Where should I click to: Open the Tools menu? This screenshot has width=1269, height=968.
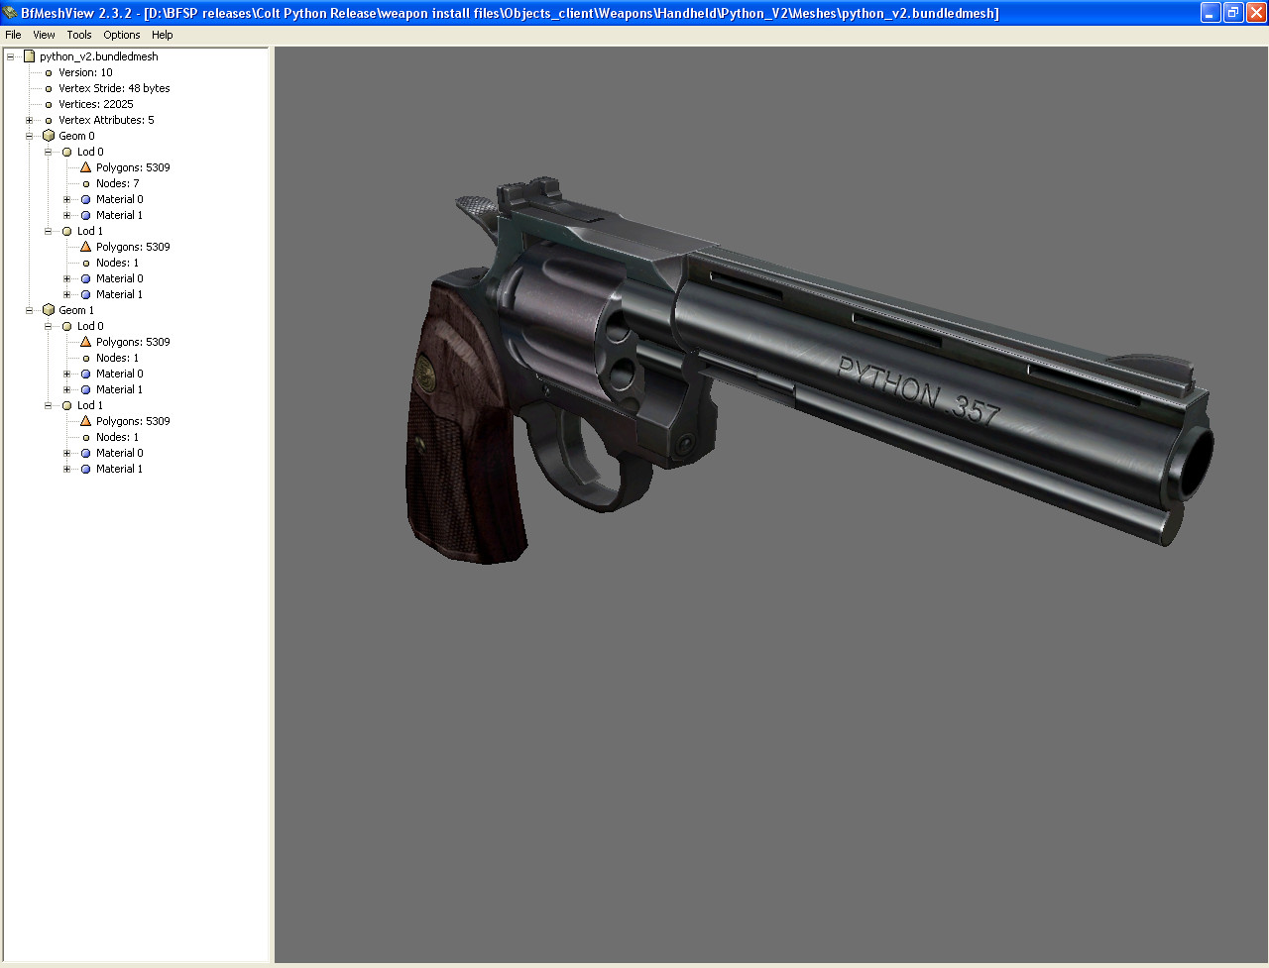[x=78, y=35]
